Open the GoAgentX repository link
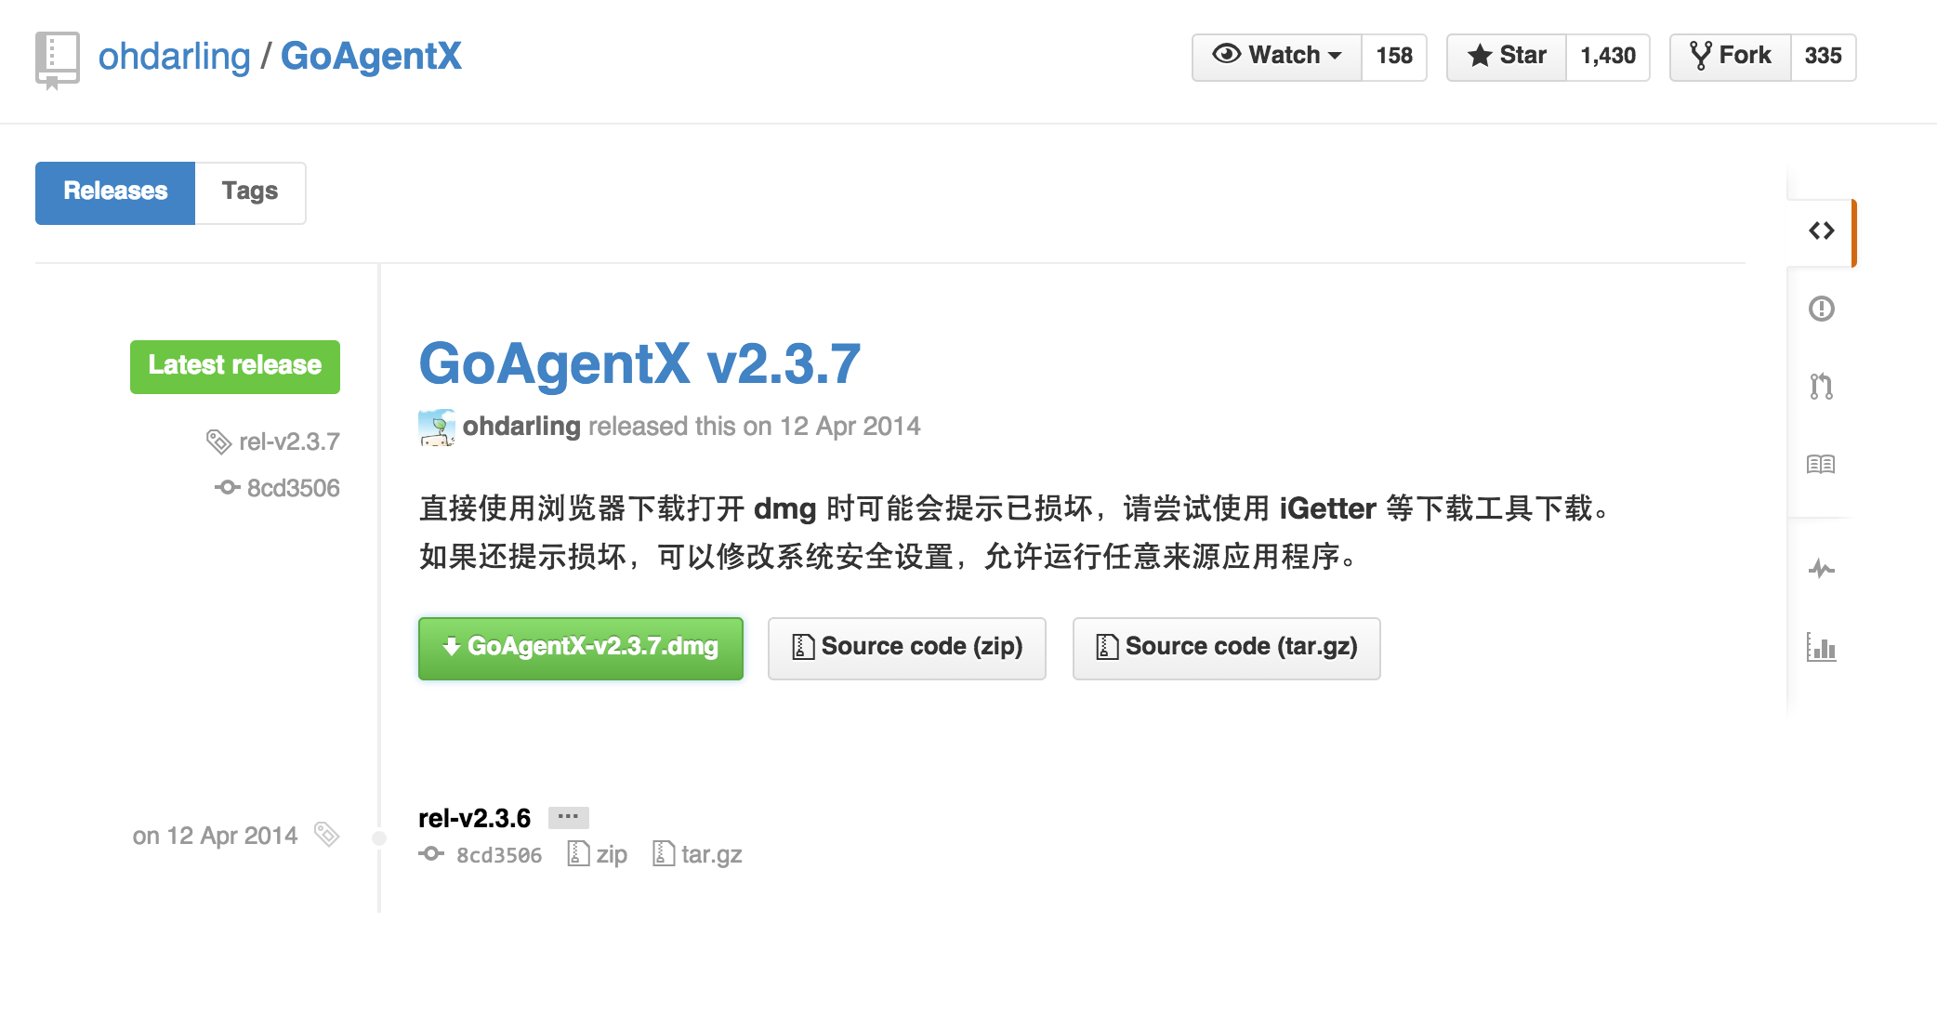Image resolution: width=1937 pixels, height=1015 pixels. point(371,57)
